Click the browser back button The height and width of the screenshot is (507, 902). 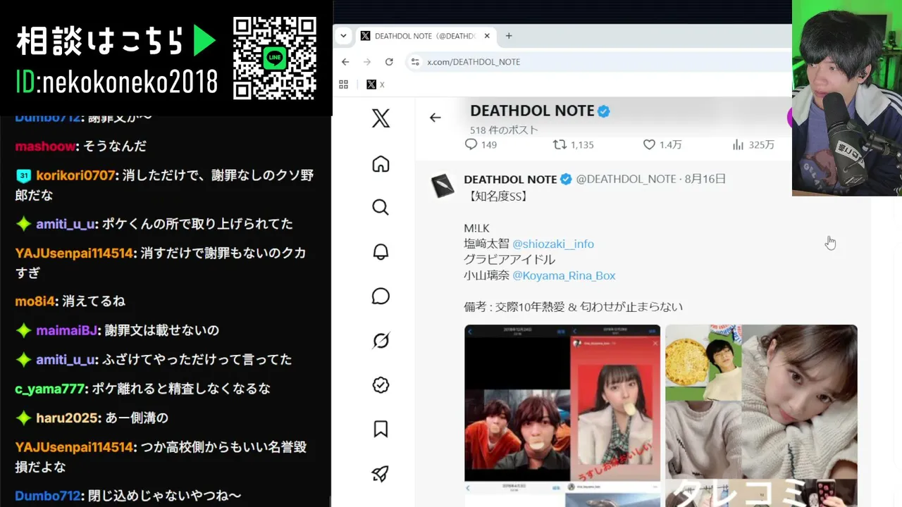(x=345, y=62)
